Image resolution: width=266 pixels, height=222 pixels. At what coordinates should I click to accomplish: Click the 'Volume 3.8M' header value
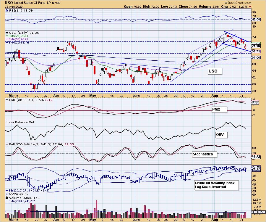pyautogui.click(x=209, y=7)
